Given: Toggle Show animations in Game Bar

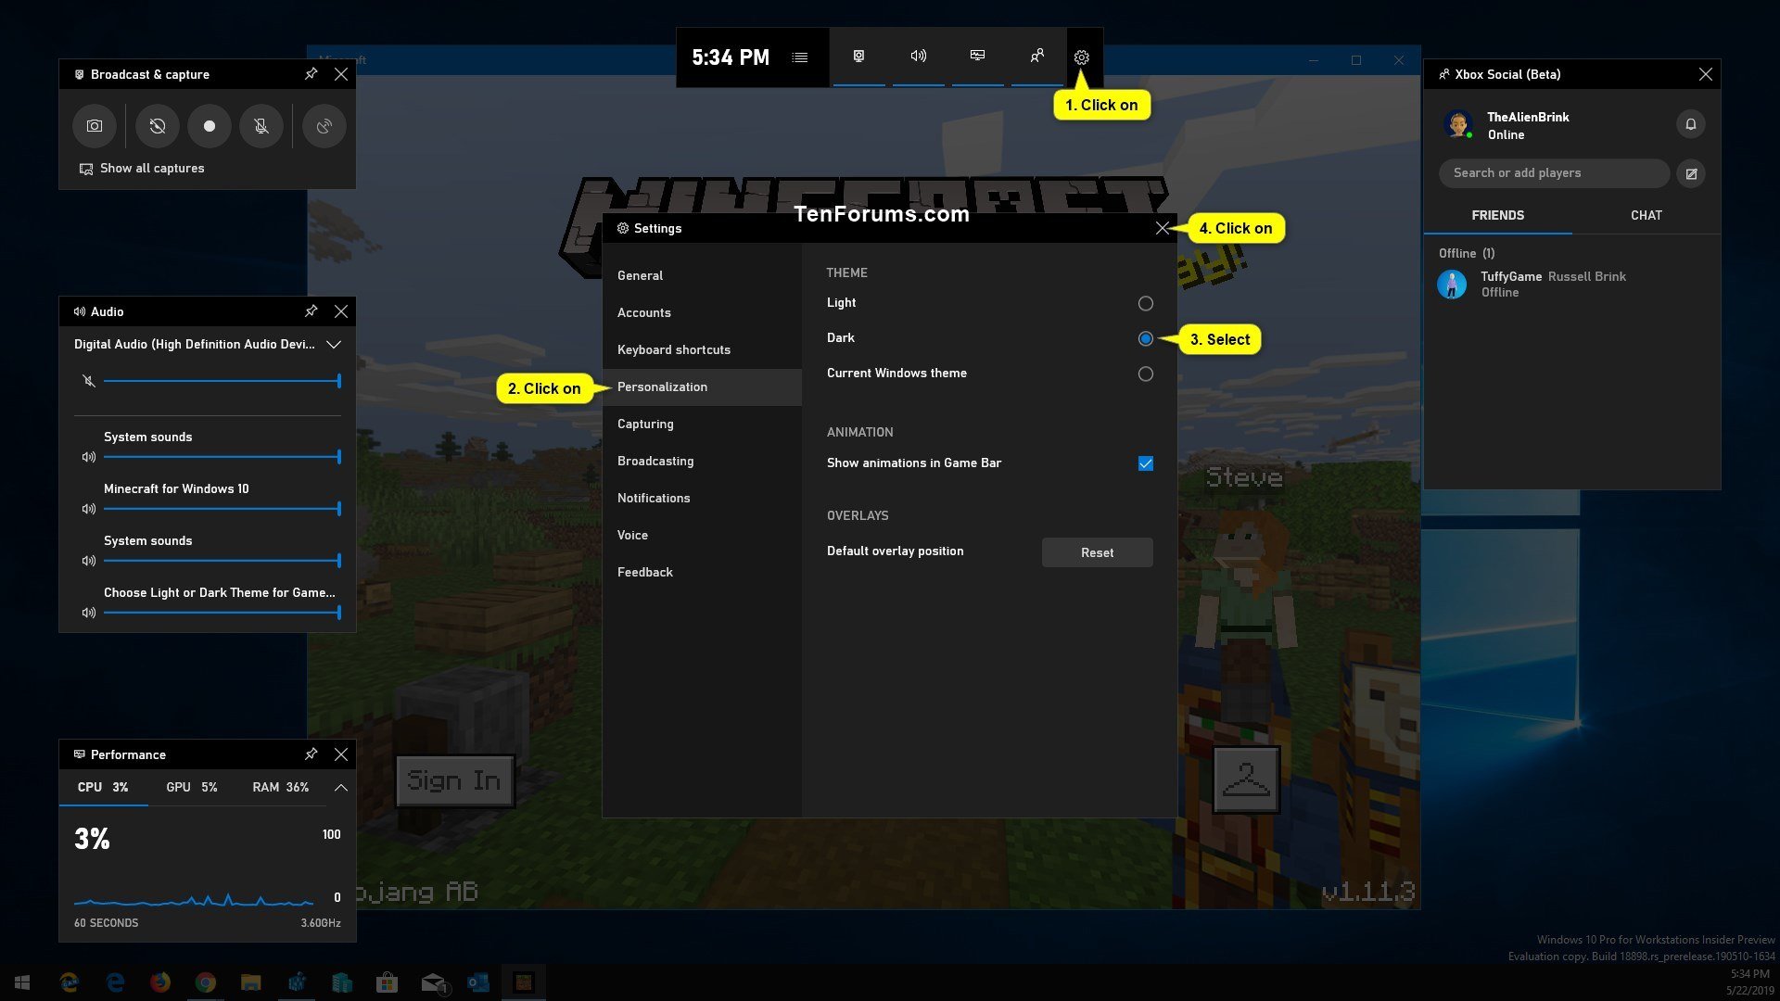Looking at the screenshot, I should tap(1144, 462).
